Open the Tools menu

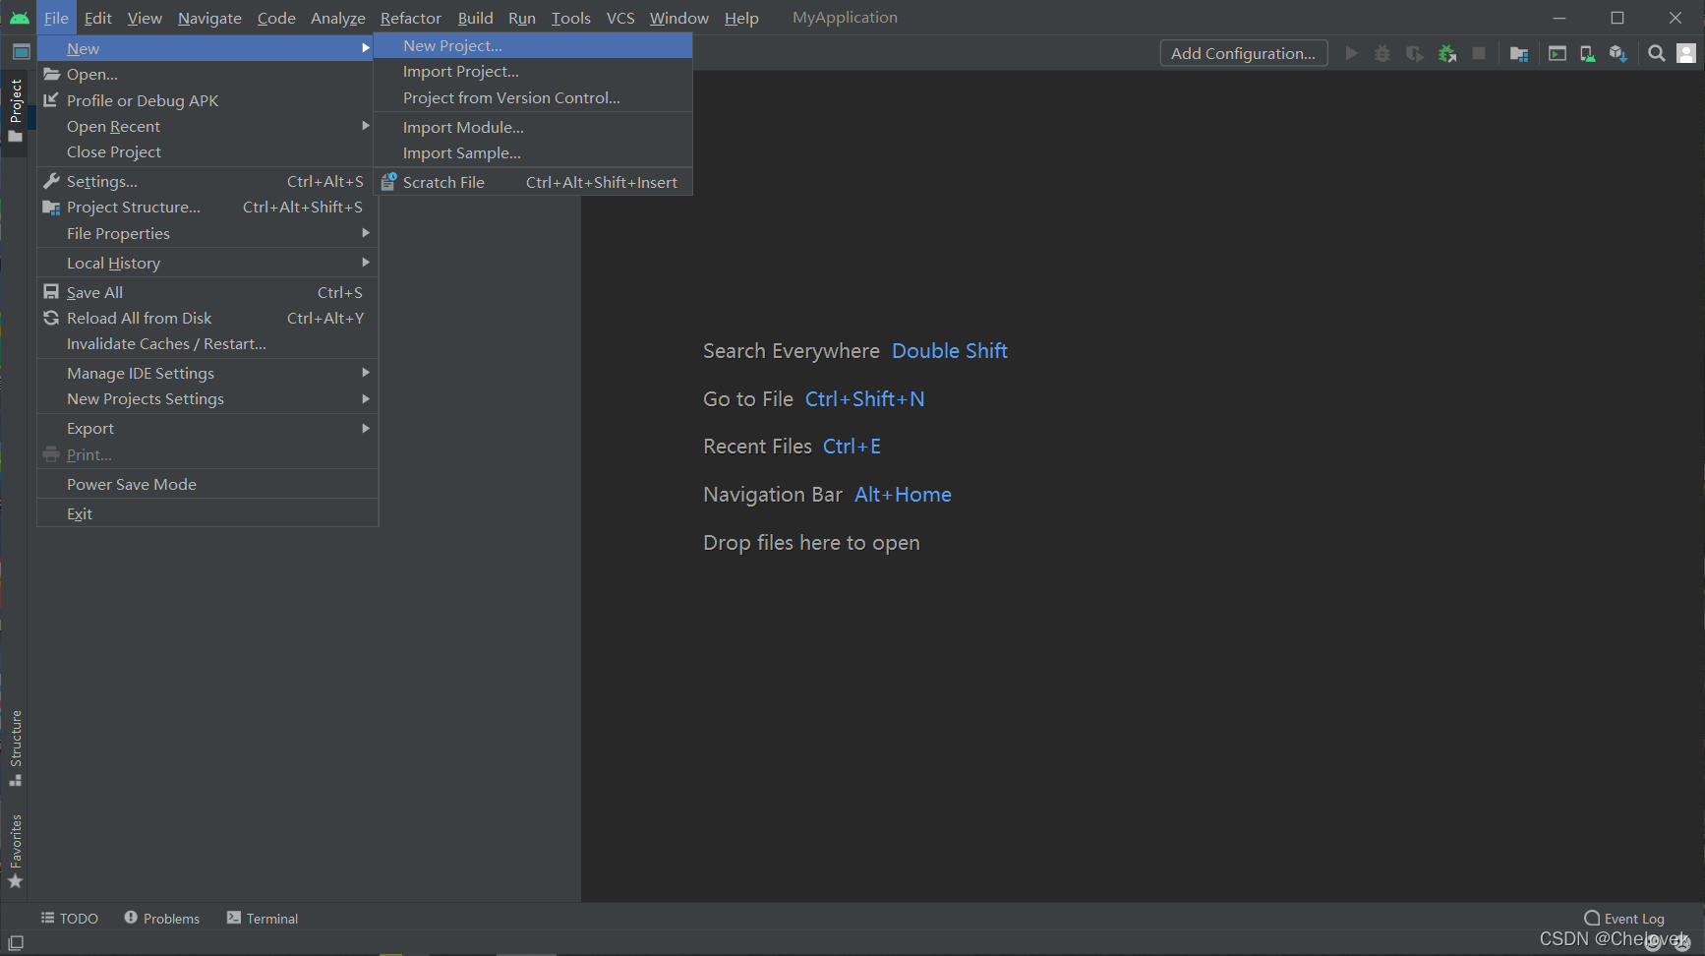point(571,18)
